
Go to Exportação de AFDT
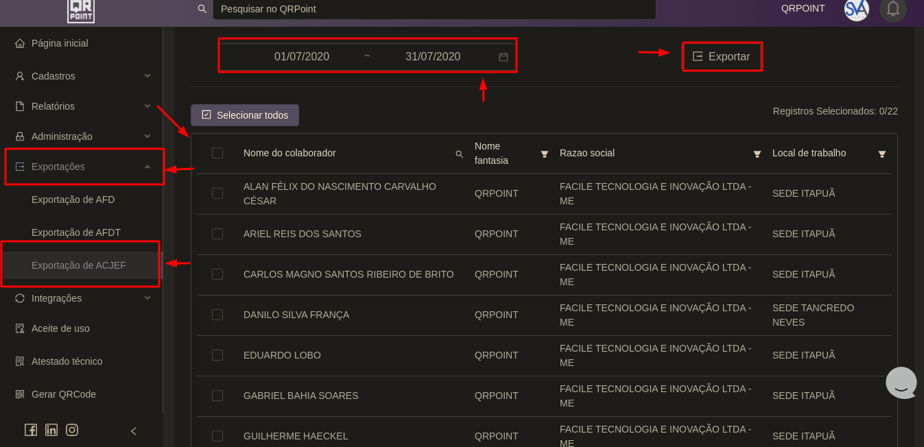tap(76, 232)
